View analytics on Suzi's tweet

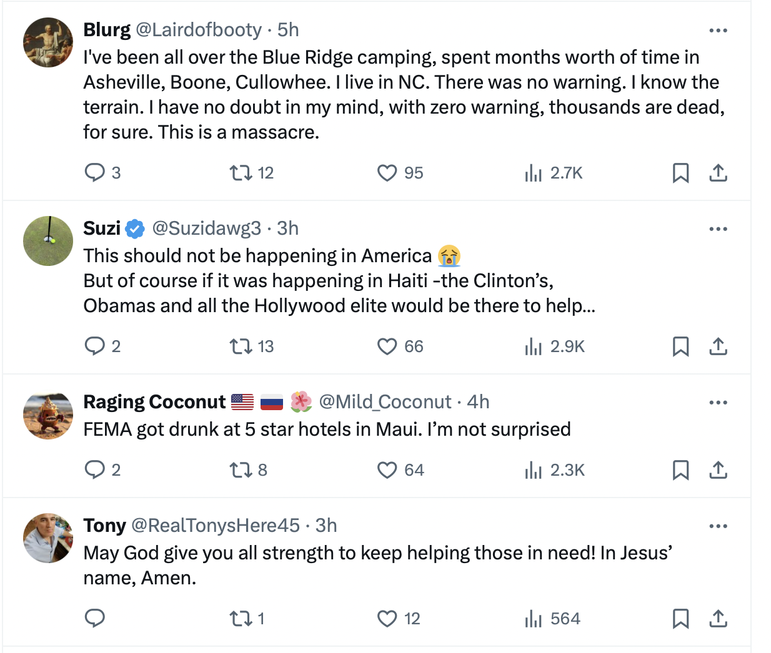click(x=533, y=346)
